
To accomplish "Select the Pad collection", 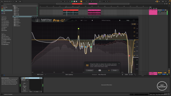I will click(4, 12).
